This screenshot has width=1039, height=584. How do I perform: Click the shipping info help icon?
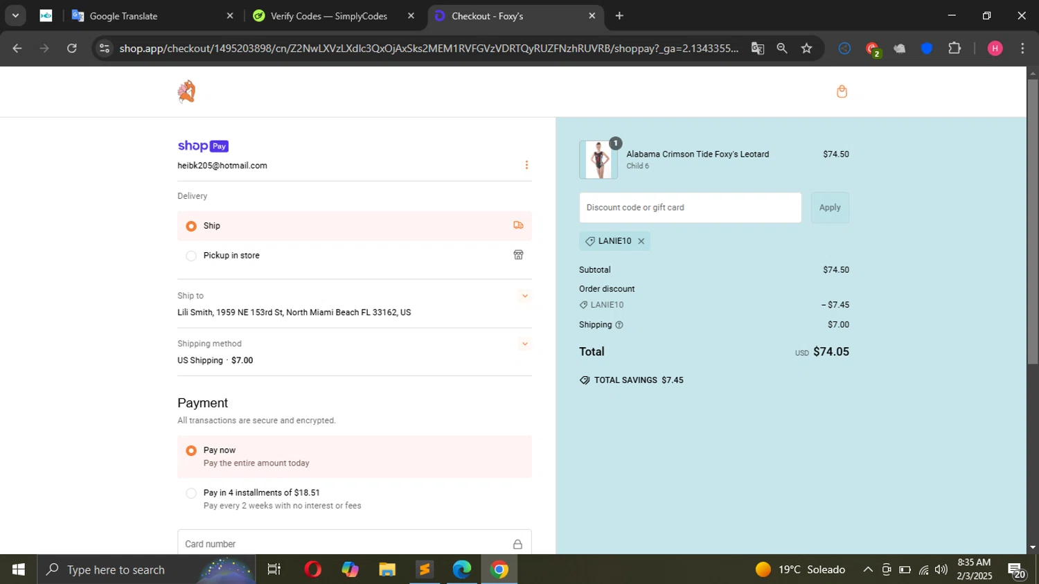point(619,325)
